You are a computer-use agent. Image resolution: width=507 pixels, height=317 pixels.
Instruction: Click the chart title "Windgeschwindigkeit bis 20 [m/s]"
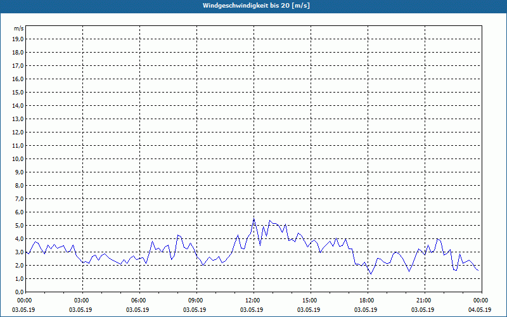coord(256,6)
